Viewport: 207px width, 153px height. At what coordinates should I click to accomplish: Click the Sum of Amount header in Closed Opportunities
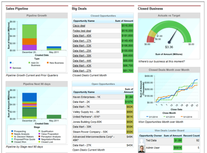[124, 21]
